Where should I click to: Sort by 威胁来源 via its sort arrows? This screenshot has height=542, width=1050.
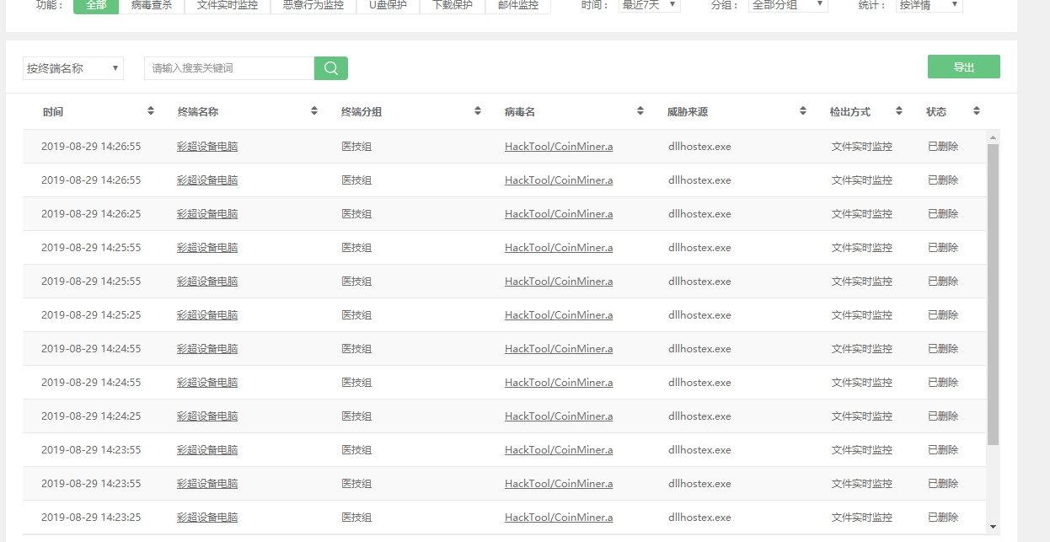pos(801,110)
